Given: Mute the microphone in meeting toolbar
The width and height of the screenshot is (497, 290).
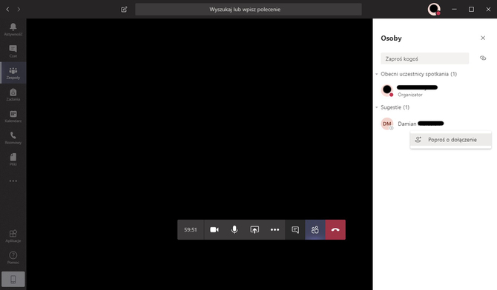Looking at the screenshot, I should (x=234, y=229).
